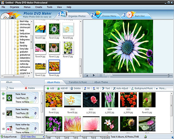The image size is (174, 139).
Task: Open the Text tool
Action: (106, 88)
